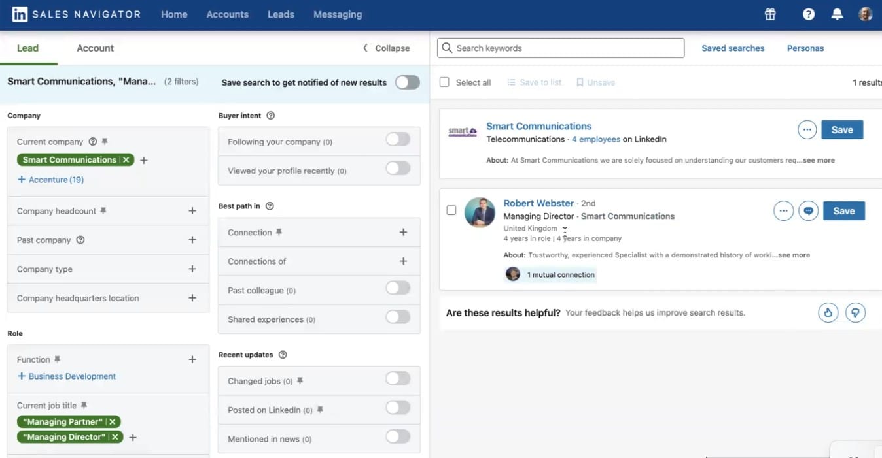Open the profile avatar menu
The image size is (882, 458).
[x=866, y=14]
